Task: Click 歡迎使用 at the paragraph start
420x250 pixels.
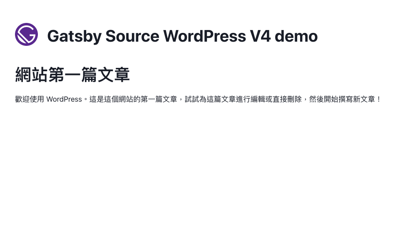Action: click(30, 99)
